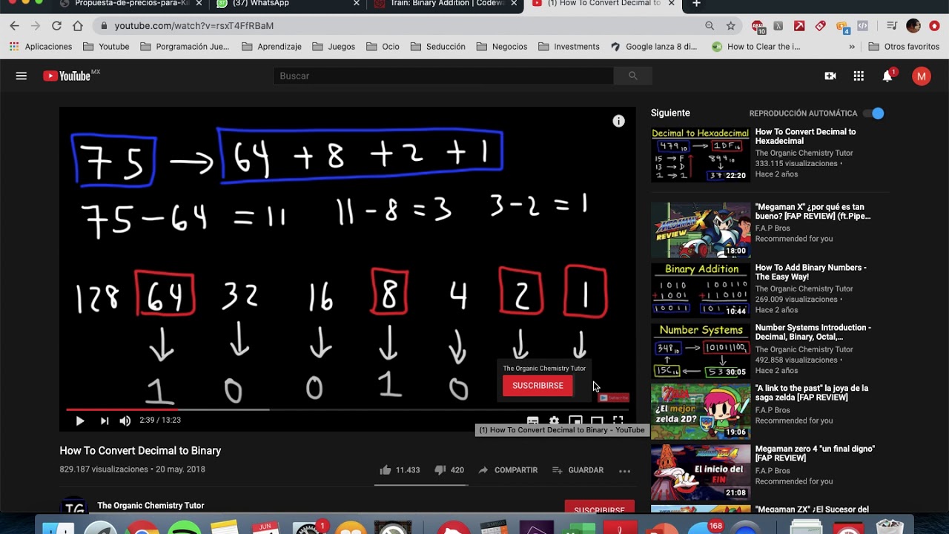Screen dimensions: 949x534
Task: Open Otros favoritos folder
Action: click(x=904, y=46)
